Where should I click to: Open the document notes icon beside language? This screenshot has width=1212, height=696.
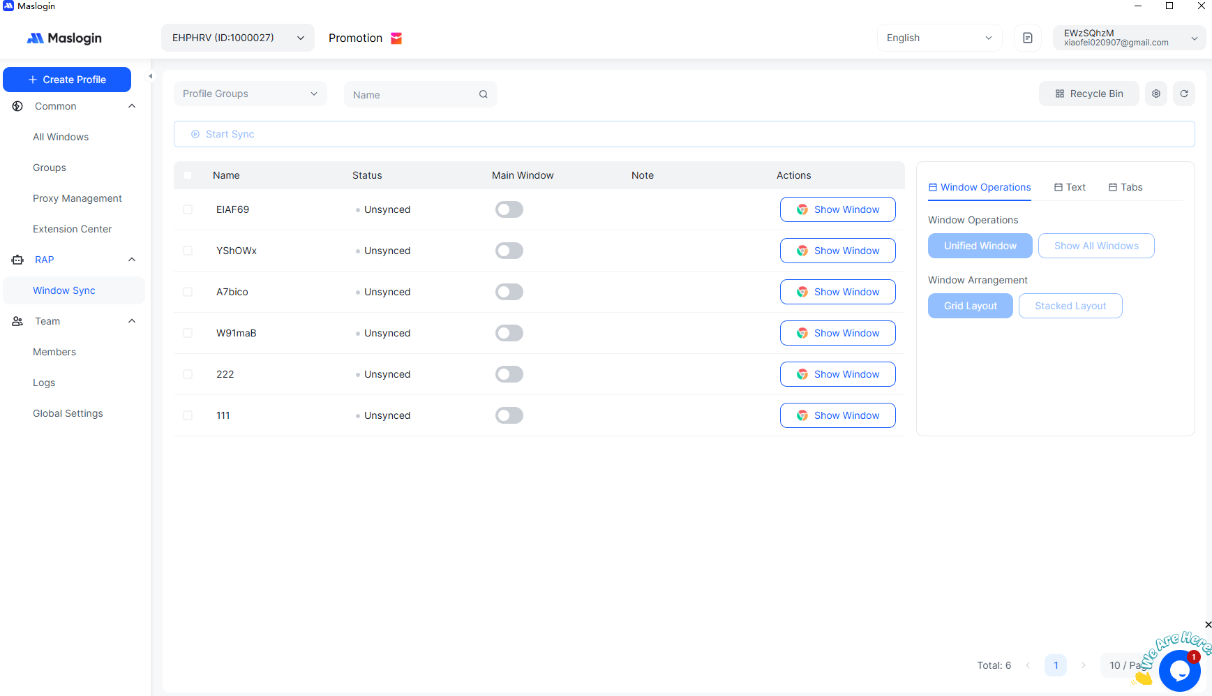1027,38
